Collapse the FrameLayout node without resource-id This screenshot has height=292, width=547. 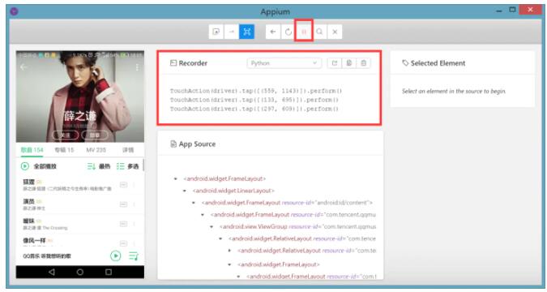pyautogui.click(x=229, y=264)
